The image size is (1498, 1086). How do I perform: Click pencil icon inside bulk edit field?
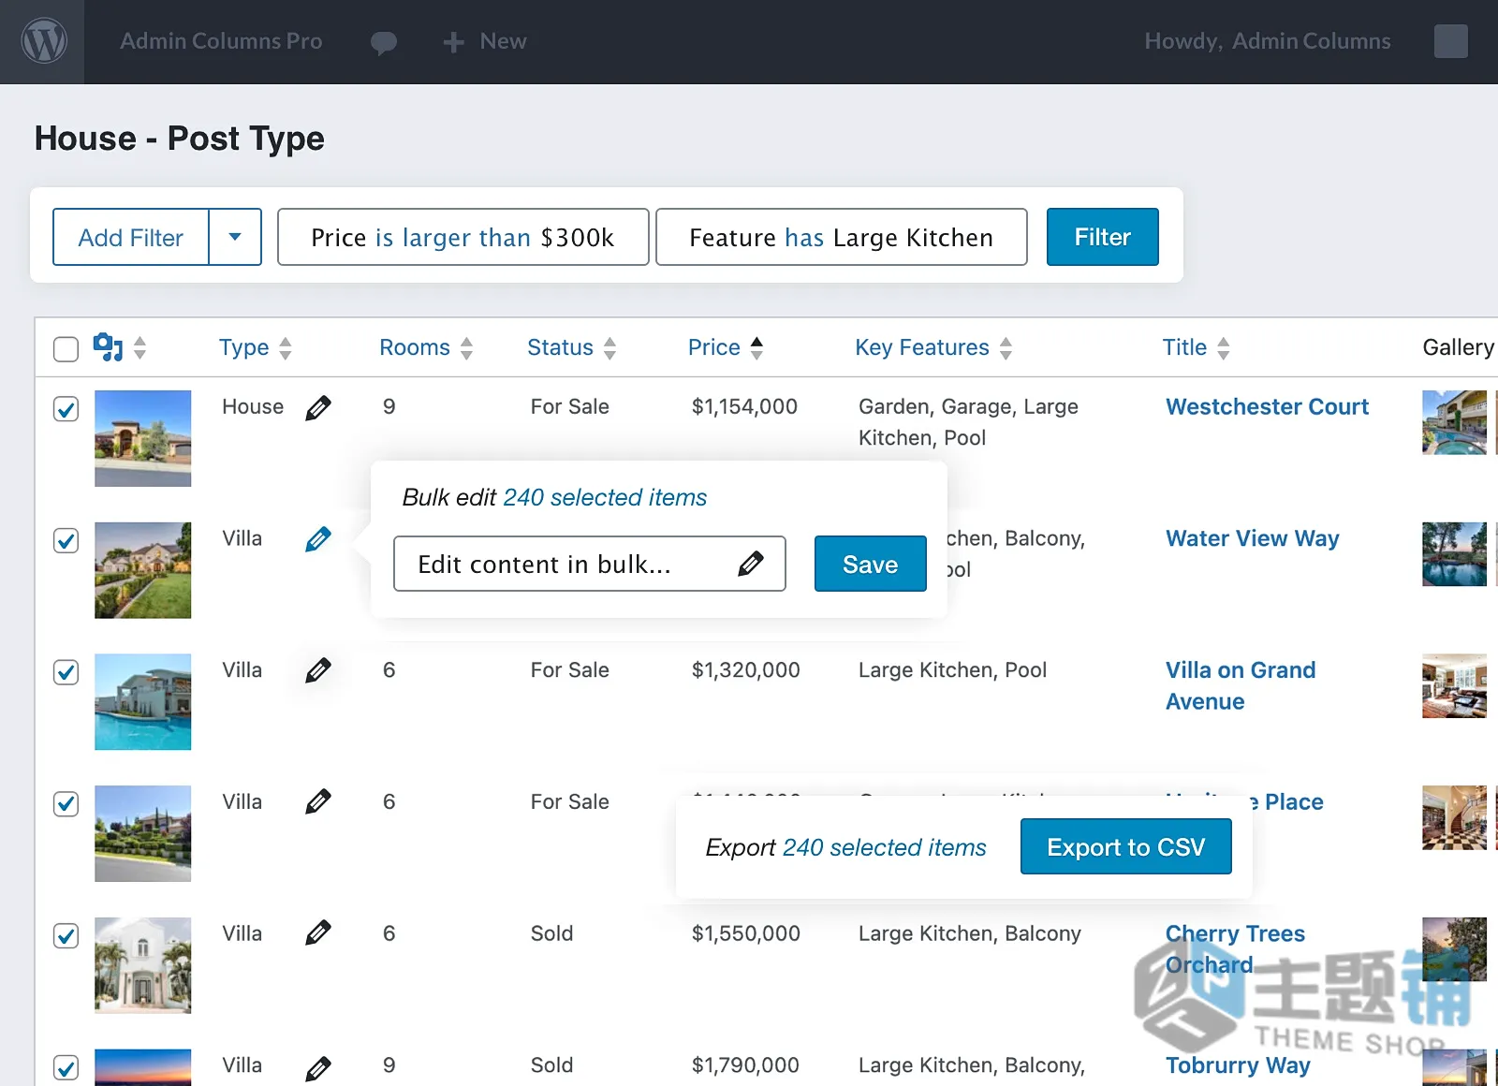point(751,564)
